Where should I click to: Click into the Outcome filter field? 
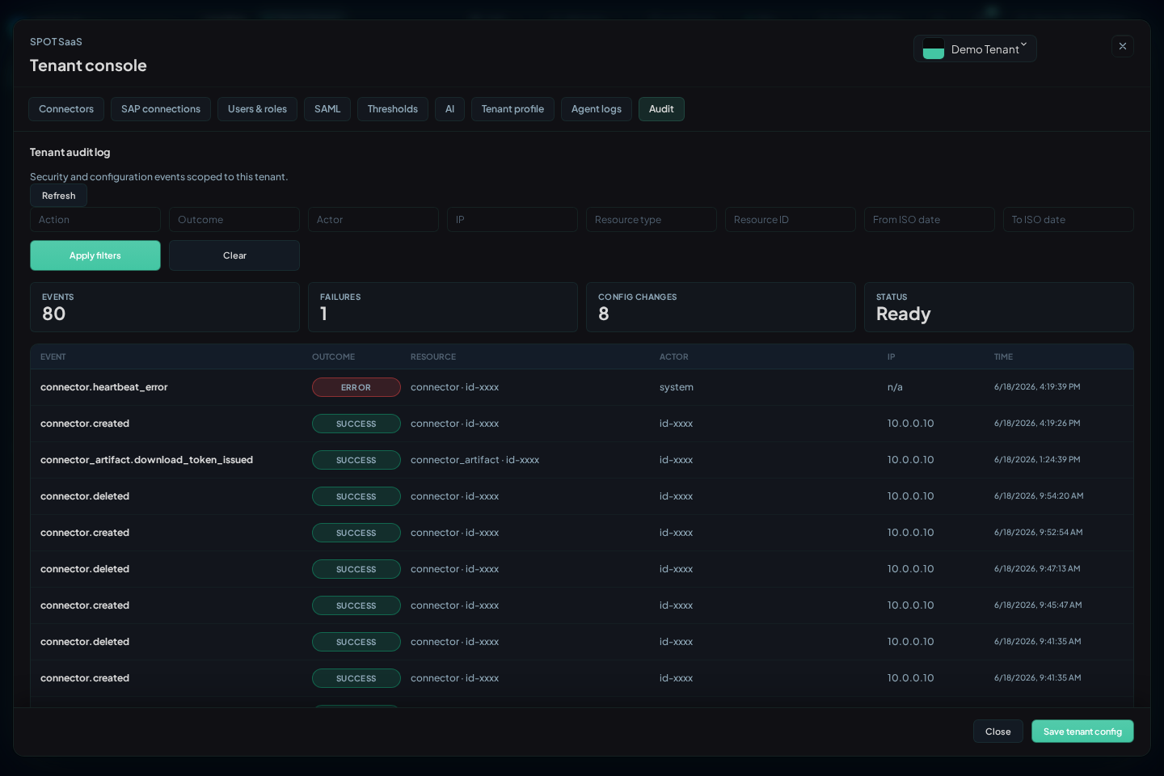point(234,220)
